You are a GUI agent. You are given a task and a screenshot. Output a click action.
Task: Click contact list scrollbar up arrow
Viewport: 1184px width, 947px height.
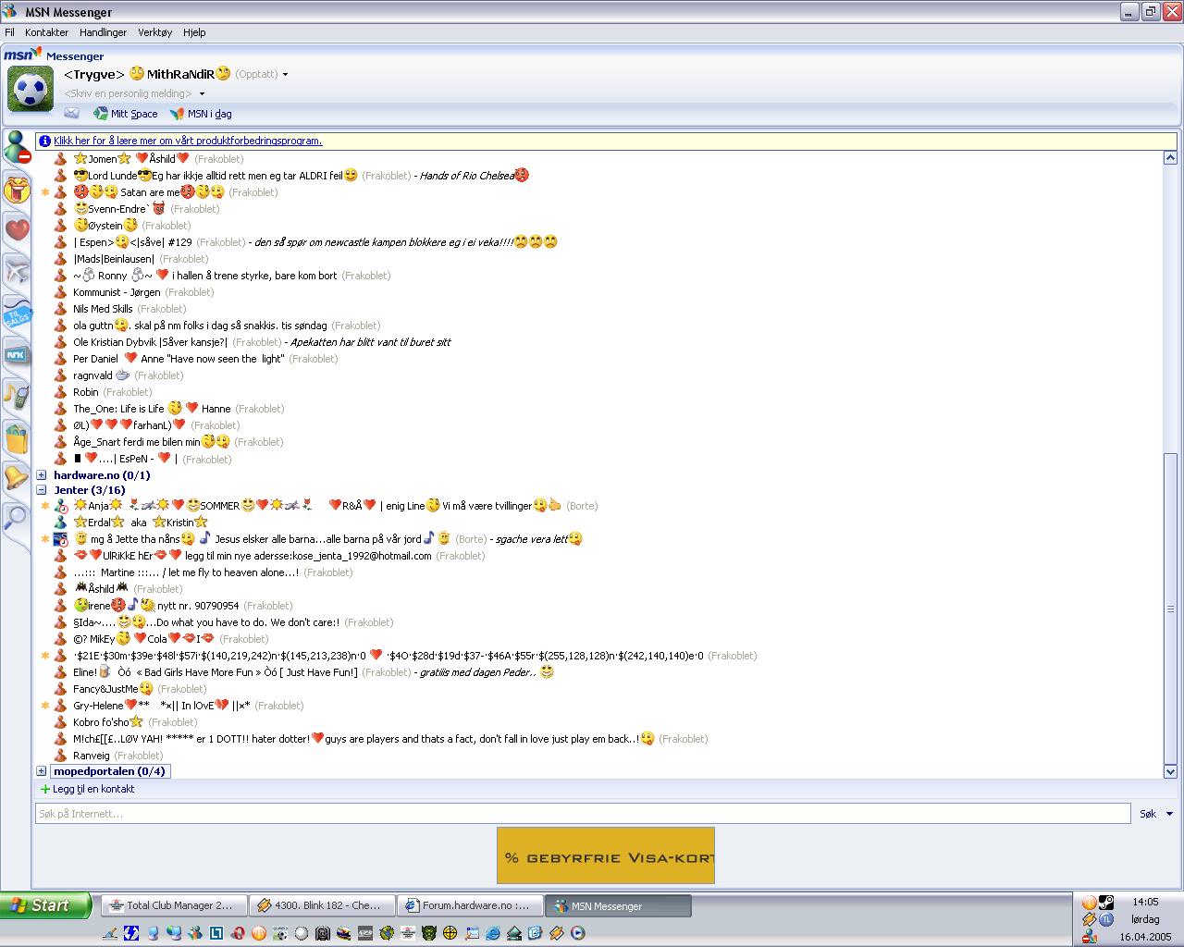pyautogui.click(x=1170, y=158)
